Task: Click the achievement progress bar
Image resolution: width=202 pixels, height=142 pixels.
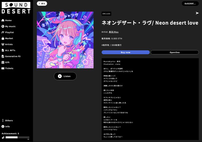Action: point(18,137)
